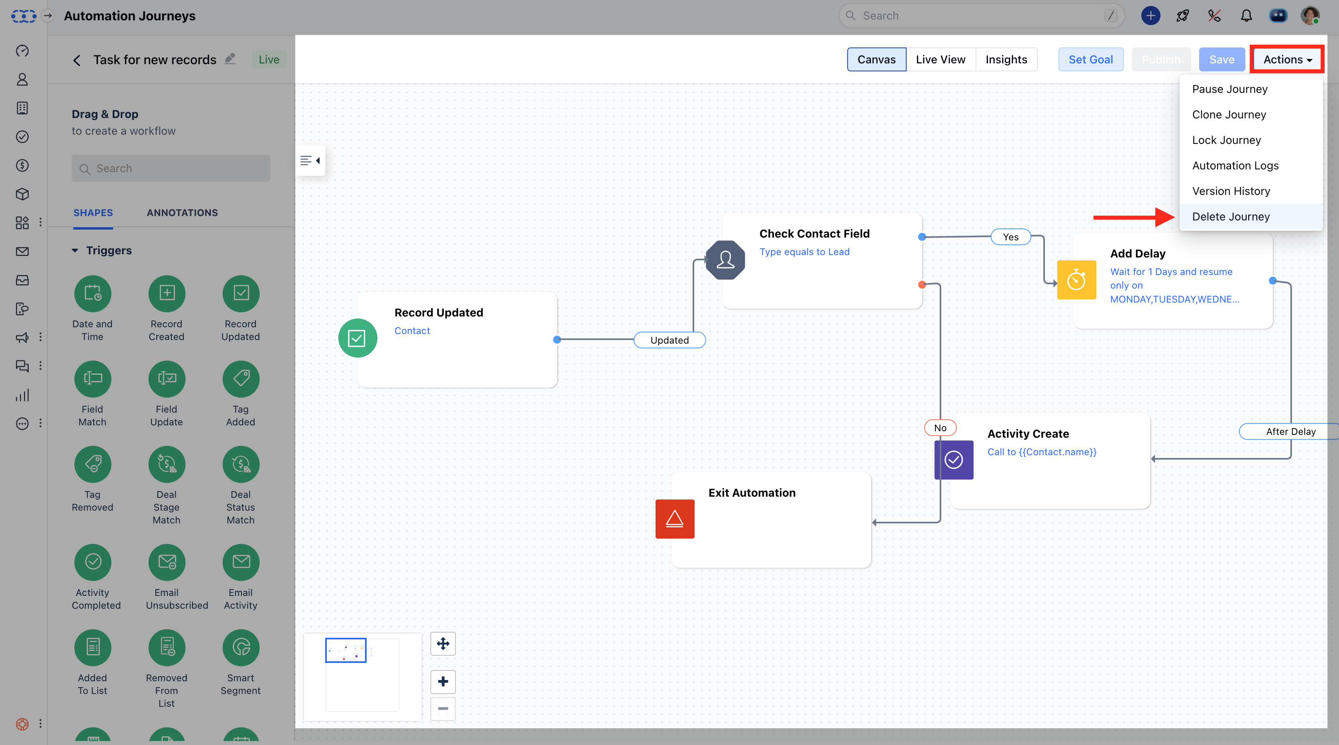This screenshot has height=745, width=1339.
Task: Open more options beside campaigns megaphone icon
Action: click(41, 337)
